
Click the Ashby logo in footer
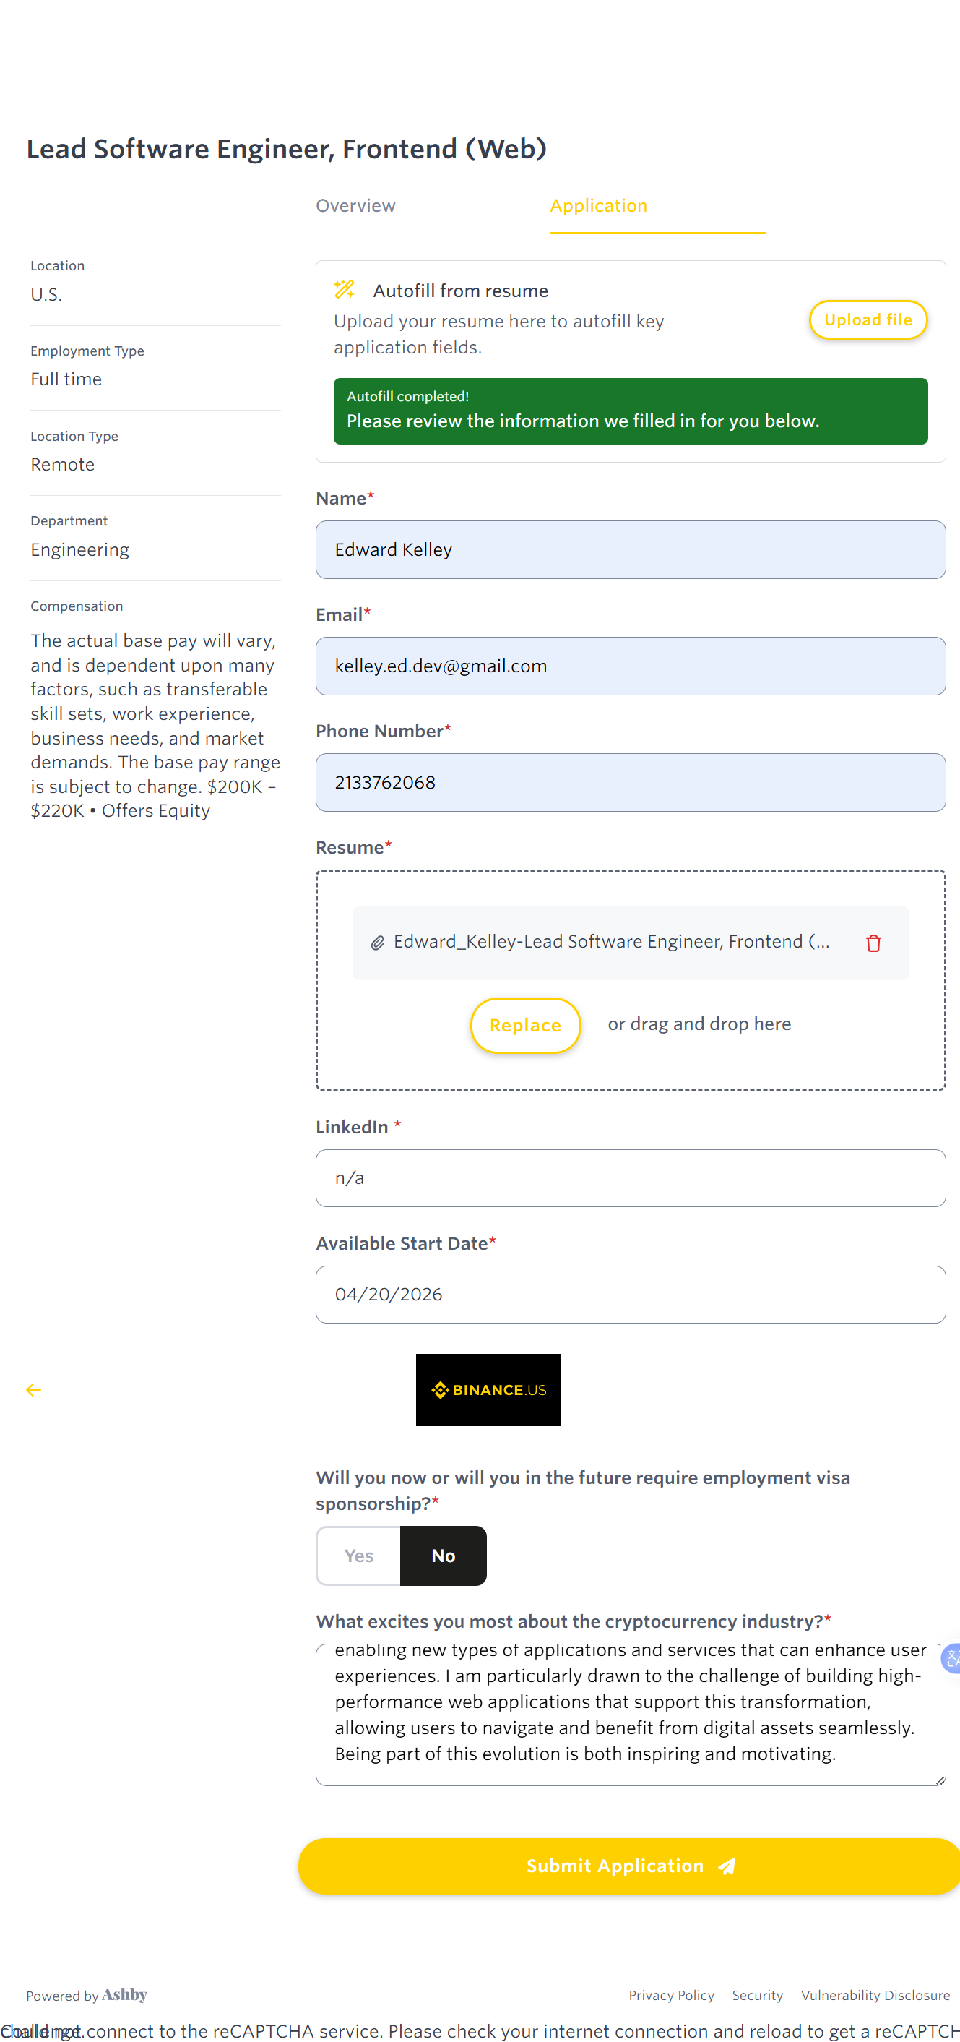[x=124, y=1994]
